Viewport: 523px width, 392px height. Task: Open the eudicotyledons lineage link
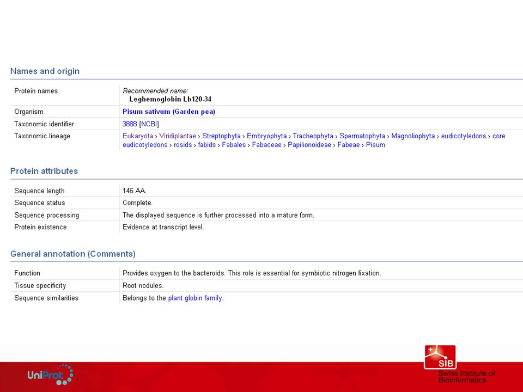(464, 136)
